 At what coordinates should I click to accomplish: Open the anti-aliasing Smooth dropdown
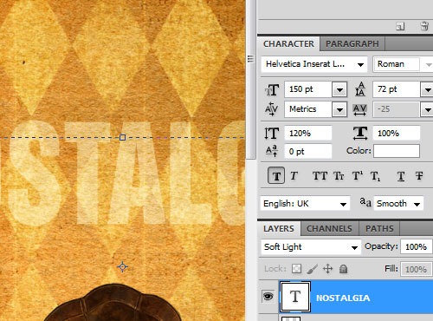coord(398,204)
